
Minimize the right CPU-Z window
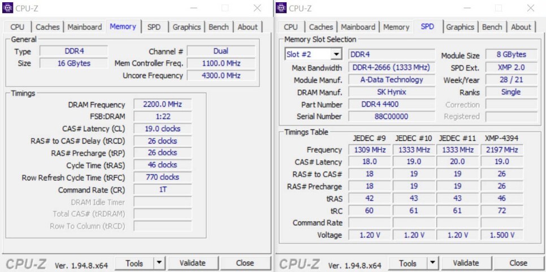(x=467, y=8)
